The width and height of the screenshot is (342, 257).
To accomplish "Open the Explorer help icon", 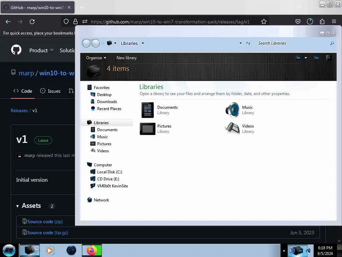I will pyautogui.click(x=329, y=58).
